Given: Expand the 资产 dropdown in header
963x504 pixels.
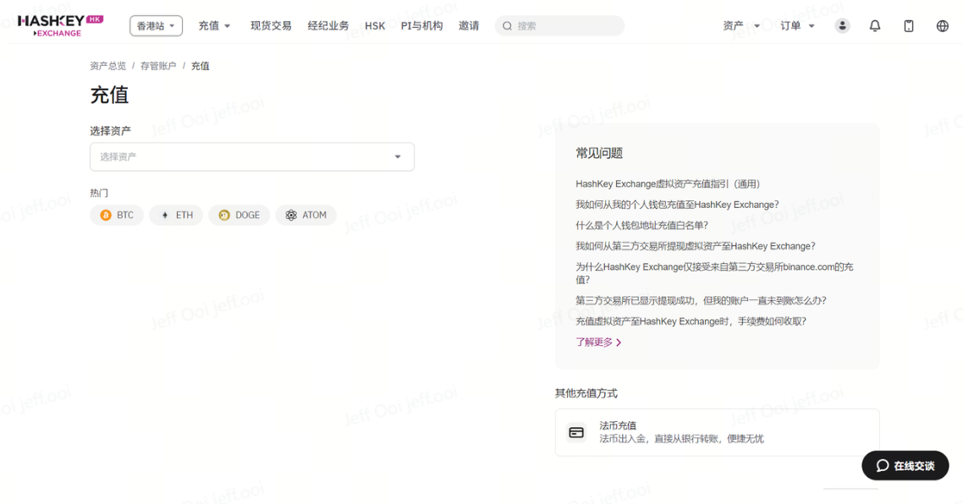Looking at the screenshot, I should (741, 25).
